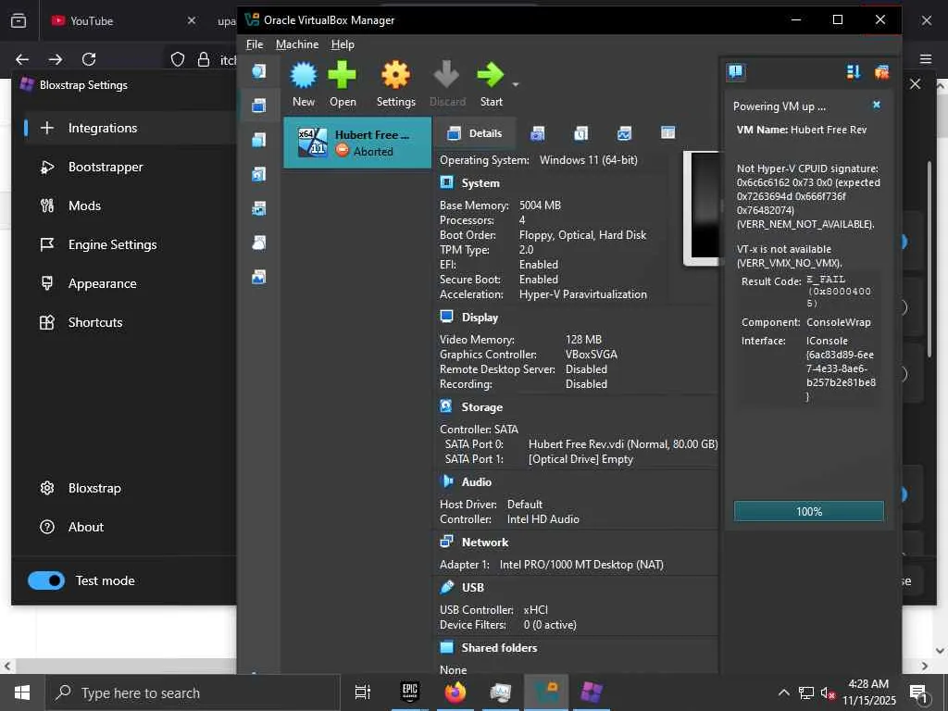Screen dimensions: 948x711
Task: Reload the page in Firefox
Action: (x=89, y=59)
